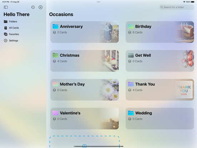Image resolution: width=197 pixels, height=148 pixels.
Task: Click the All Cards stack icon
Action: (5, 28)
